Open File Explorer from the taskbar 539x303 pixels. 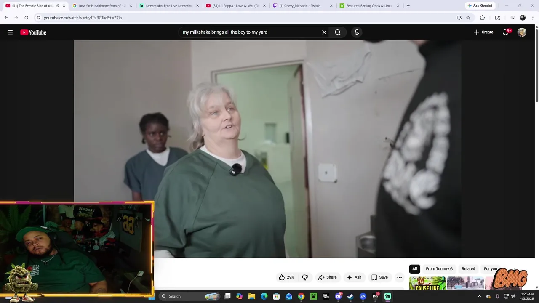pos(251,296)
